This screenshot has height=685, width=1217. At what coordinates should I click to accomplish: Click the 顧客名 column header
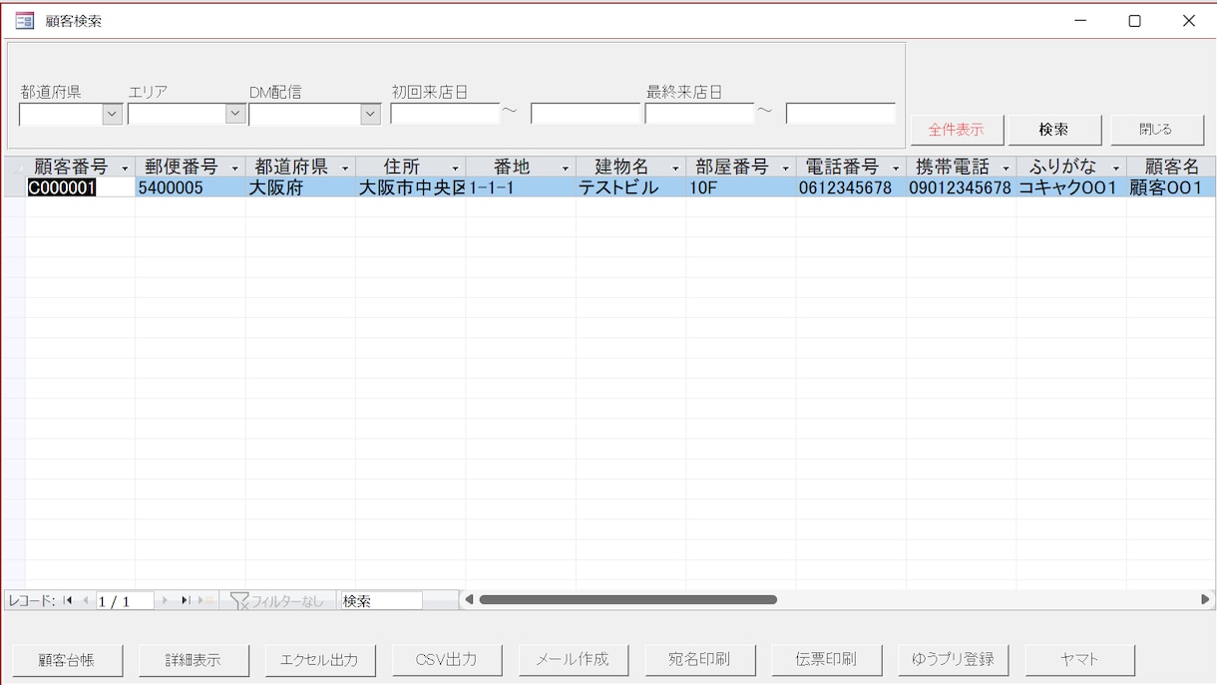1171,168
